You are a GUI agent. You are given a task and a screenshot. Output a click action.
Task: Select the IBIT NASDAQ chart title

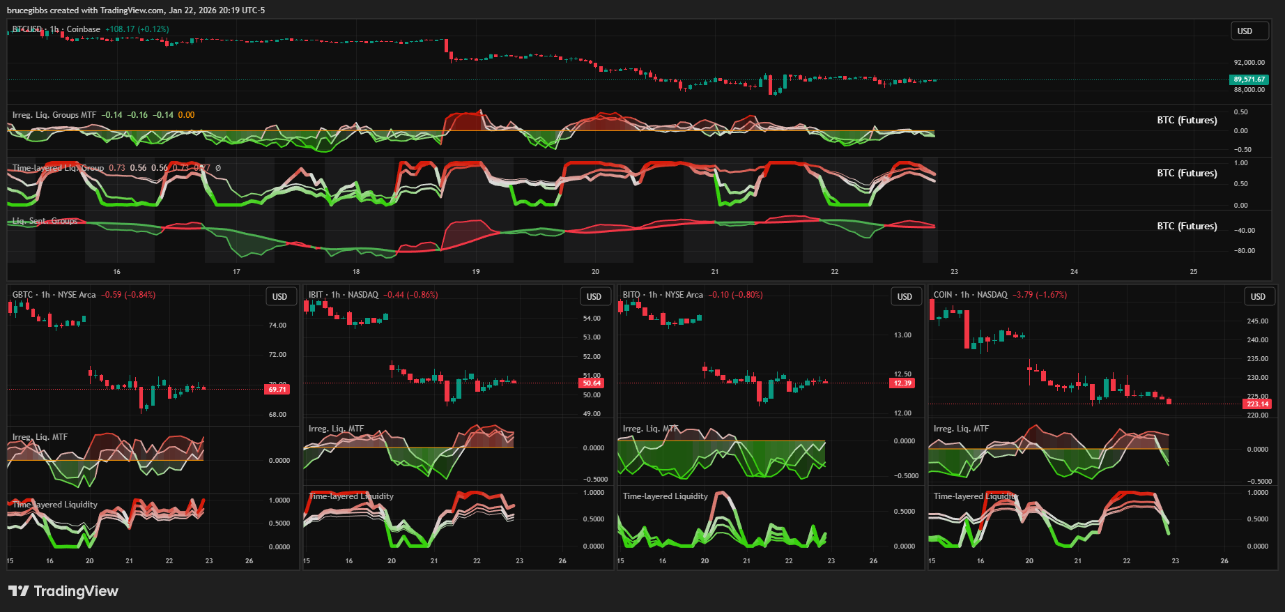343,295
